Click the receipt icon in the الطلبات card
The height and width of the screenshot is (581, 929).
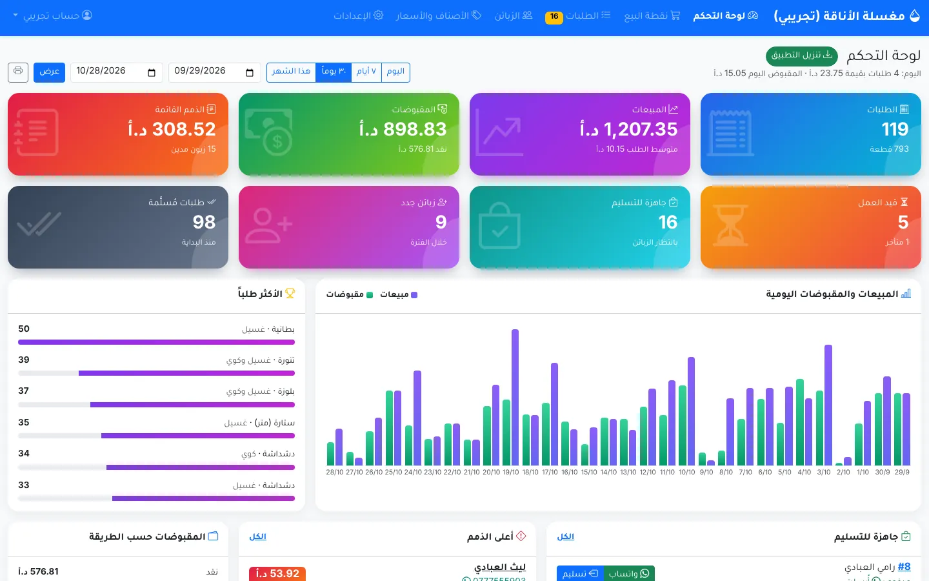pos(731,133)
